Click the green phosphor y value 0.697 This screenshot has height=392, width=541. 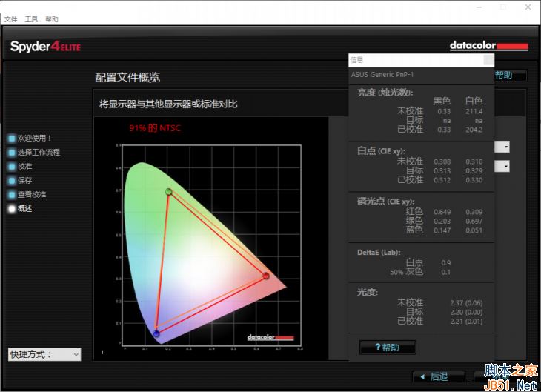474,221
